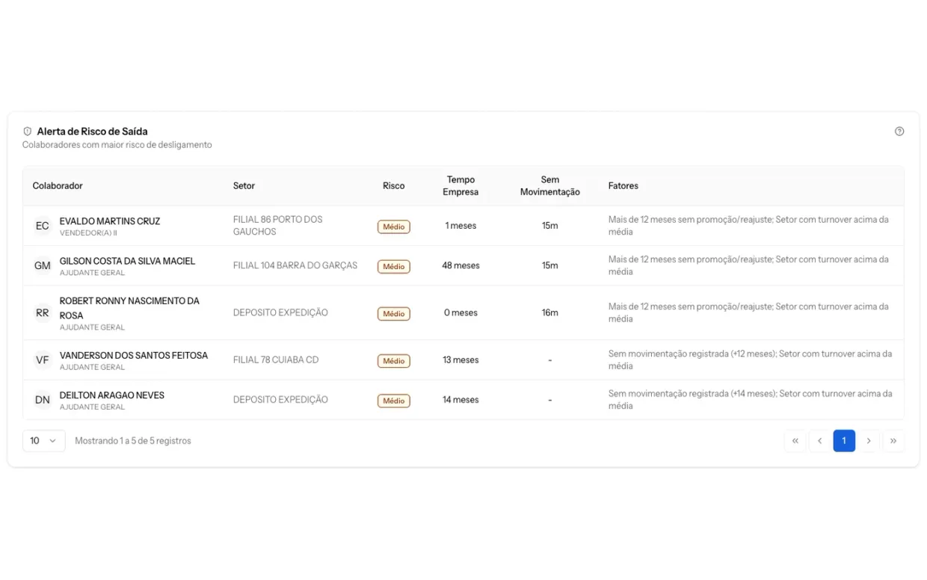Viewport: 927px width, 580px height.
Task: Click the Médio badge on Deilton Aragao Neves row
Action: pos(394,401)
